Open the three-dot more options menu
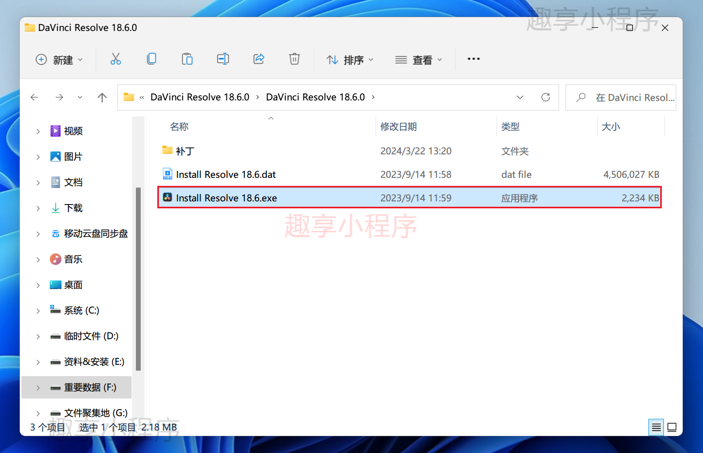 473,59
